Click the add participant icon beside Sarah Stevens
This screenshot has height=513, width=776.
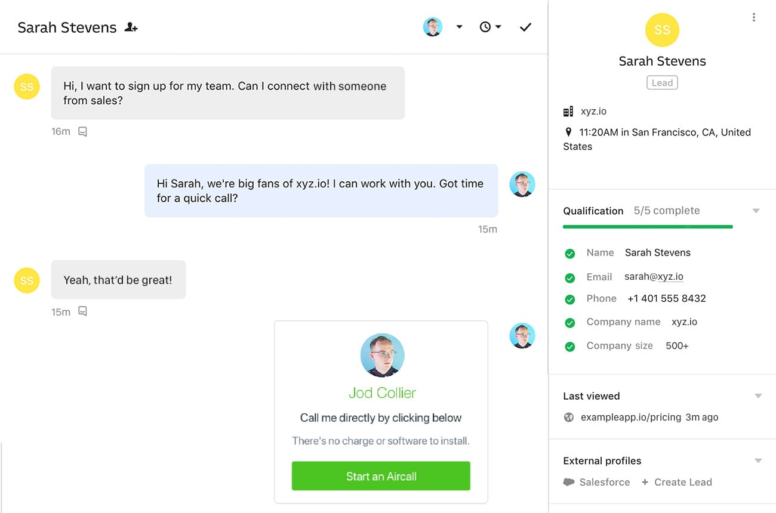131,27
